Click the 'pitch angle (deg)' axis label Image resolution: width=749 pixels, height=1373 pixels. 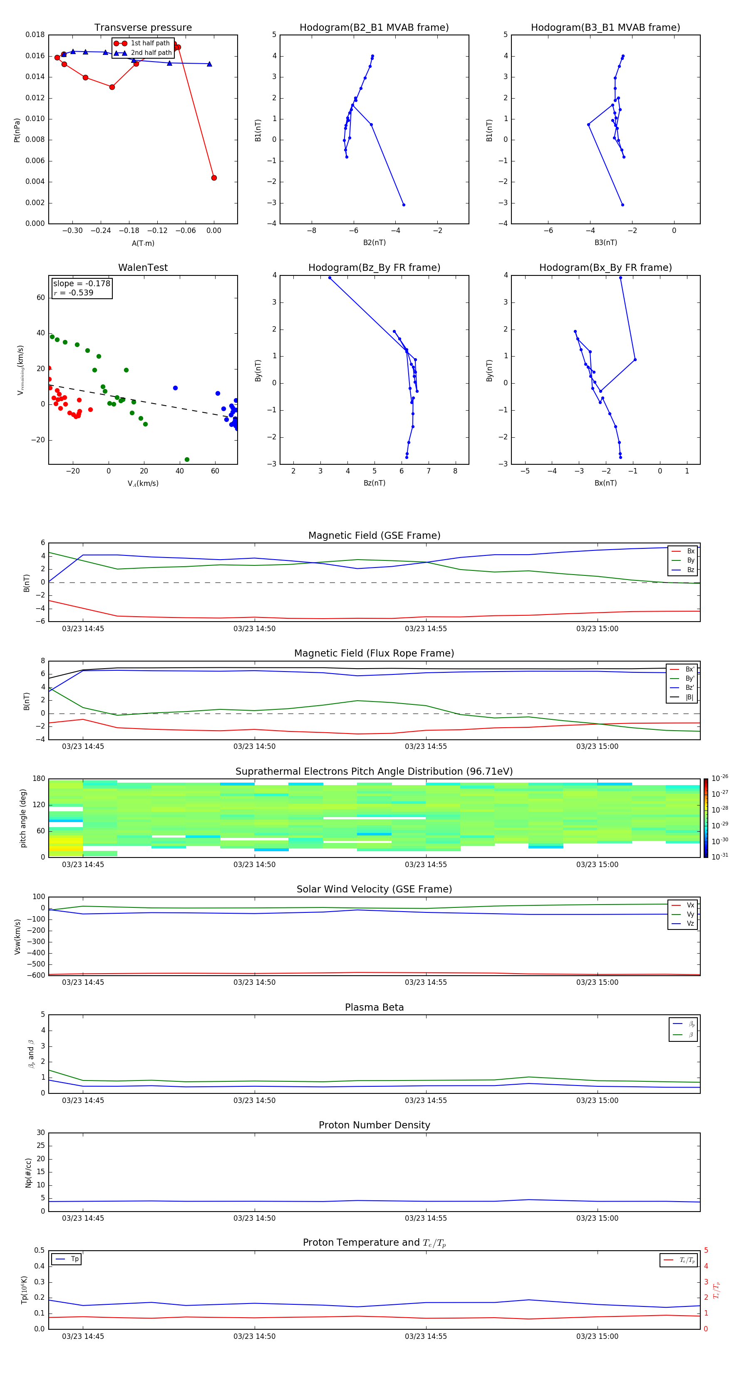point(23,818)
